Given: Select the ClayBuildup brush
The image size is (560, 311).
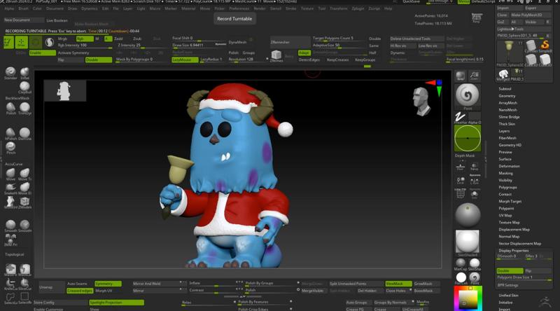Looking at the screenshot, I should [x=24, y=87].
